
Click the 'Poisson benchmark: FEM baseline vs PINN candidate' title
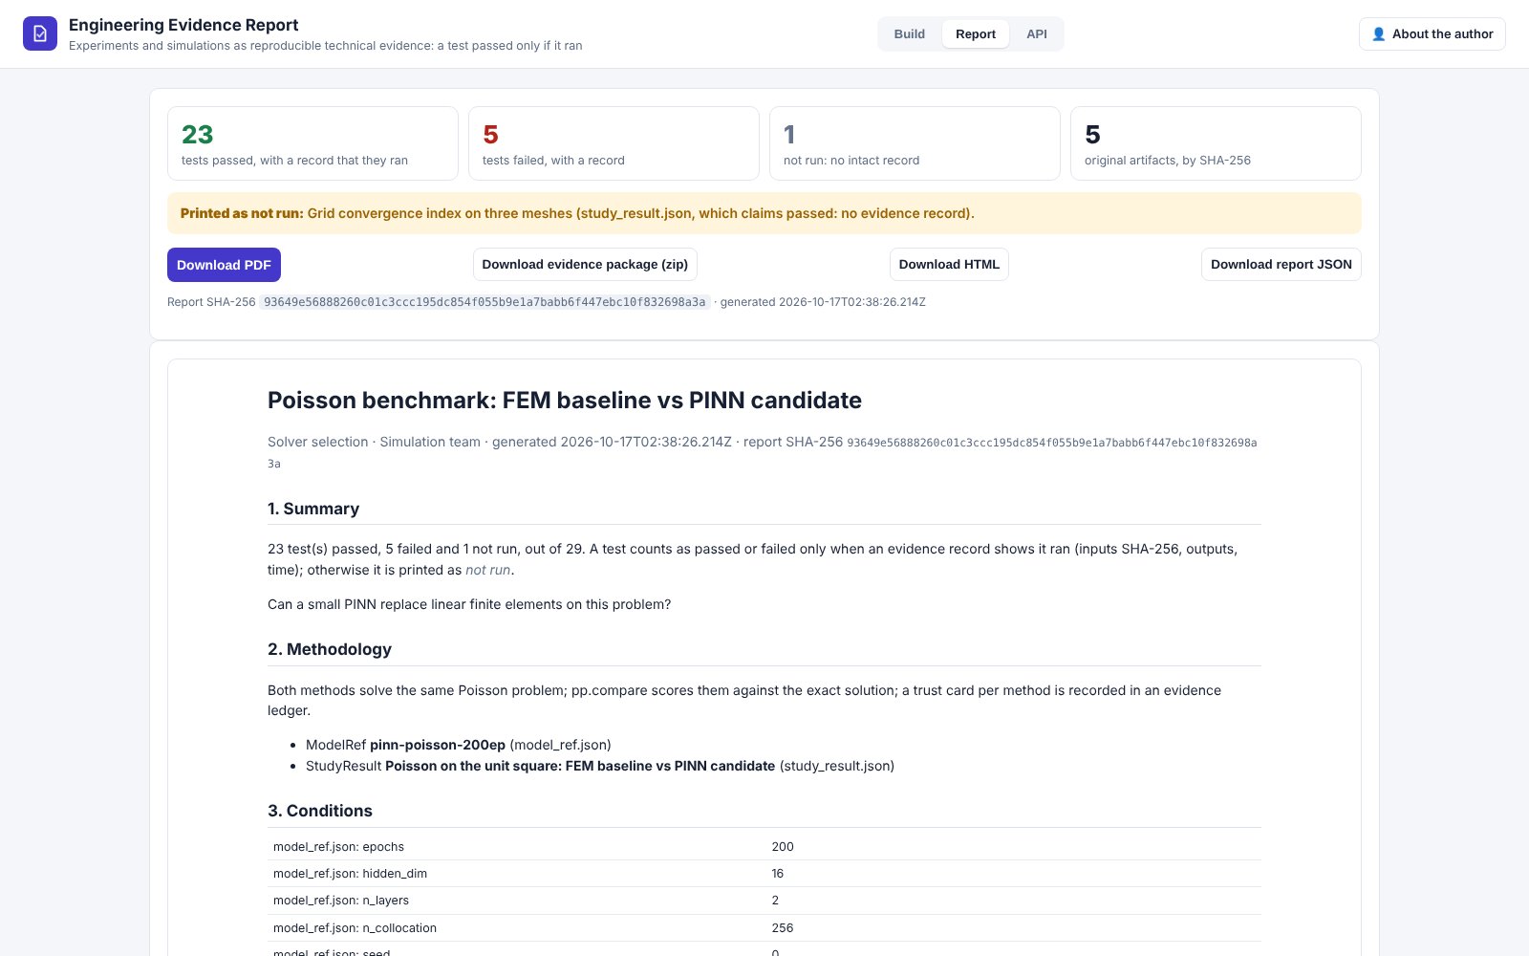pyautogui.click(x=565, y=401)
